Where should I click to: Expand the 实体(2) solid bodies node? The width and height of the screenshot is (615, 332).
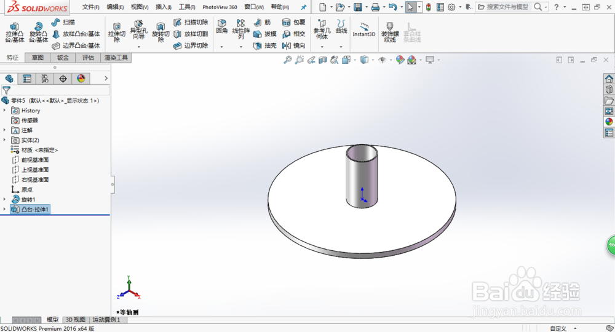[5, 140]
